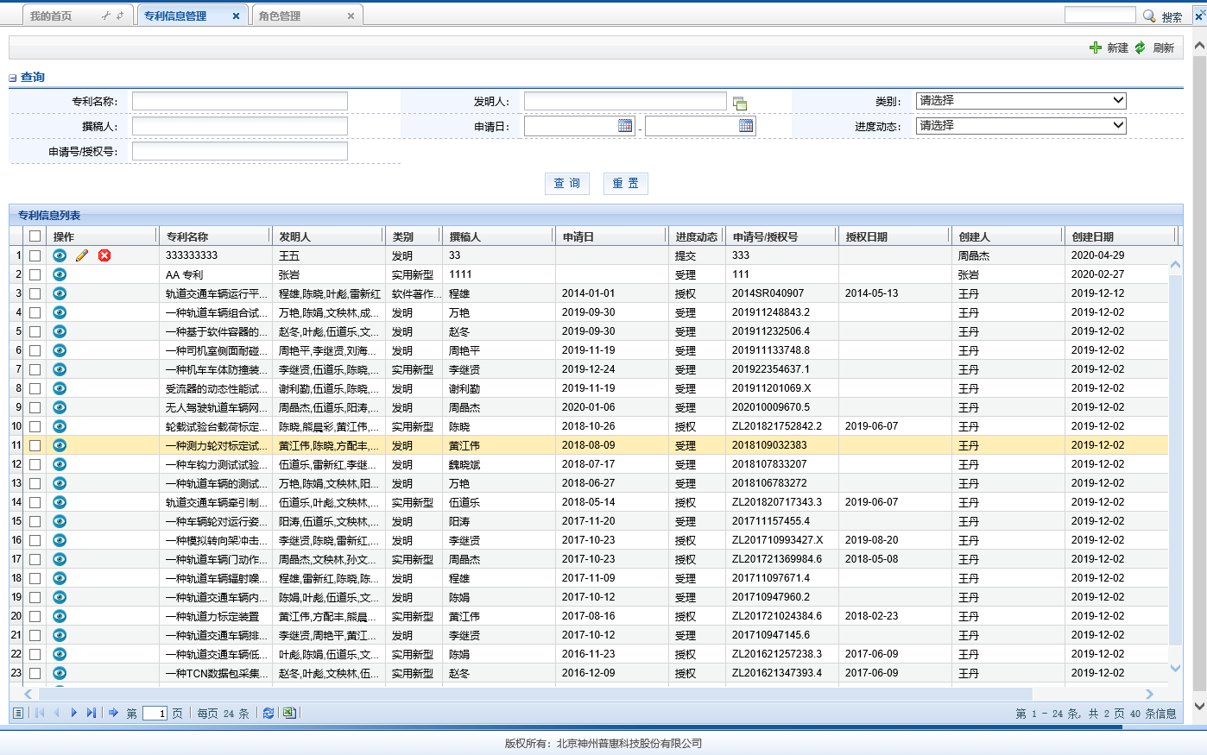
Task: Tick the select-all checkbox in the header
Action: point(35,236)
